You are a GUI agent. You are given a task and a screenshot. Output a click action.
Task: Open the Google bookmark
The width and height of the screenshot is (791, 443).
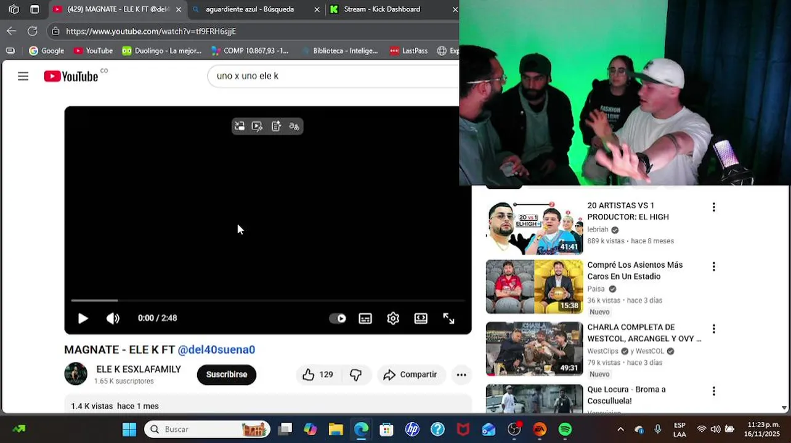(x=47, y=50)
